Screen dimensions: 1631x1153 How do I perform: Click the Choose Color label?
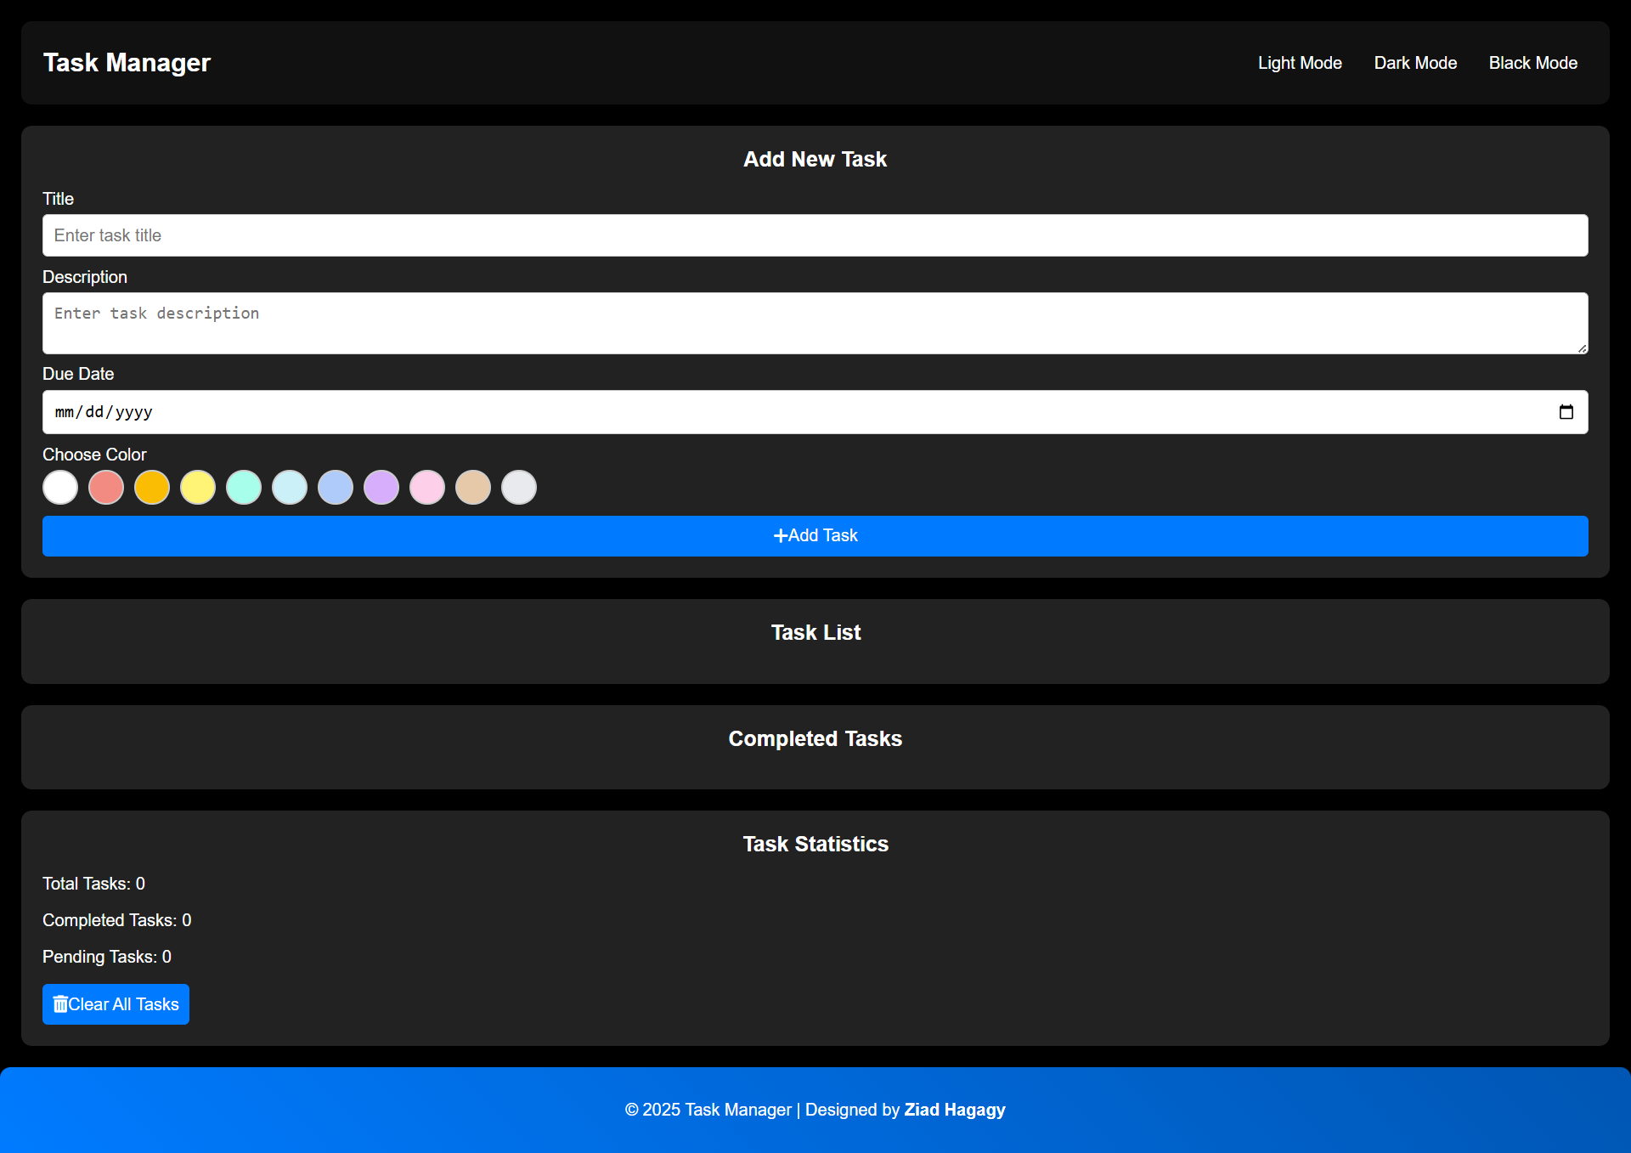[94, 455]
